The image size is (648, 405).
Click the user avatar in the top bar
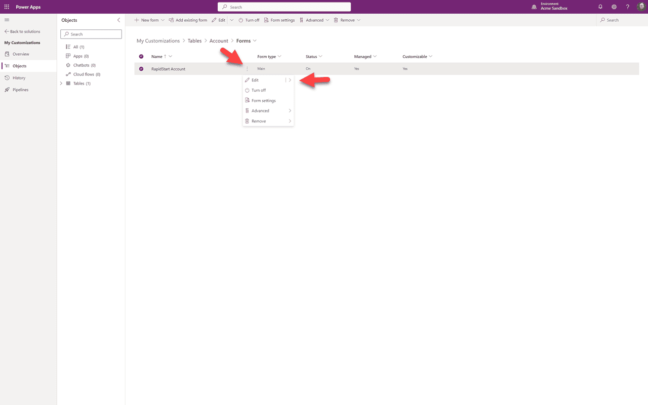coord(641,7)
